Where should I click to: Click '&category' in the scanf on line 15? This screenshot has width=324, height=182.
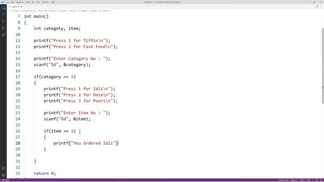coord(74,65)
